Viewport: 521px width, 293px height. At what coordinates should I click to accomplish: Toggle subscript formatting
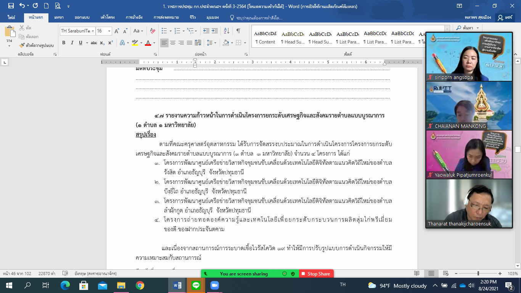pos(103,43)
